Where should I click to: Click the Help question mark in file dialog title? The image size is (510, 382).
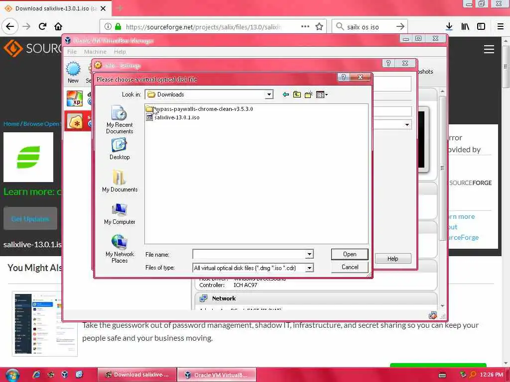pyautogui.click(x=344, y=77)
